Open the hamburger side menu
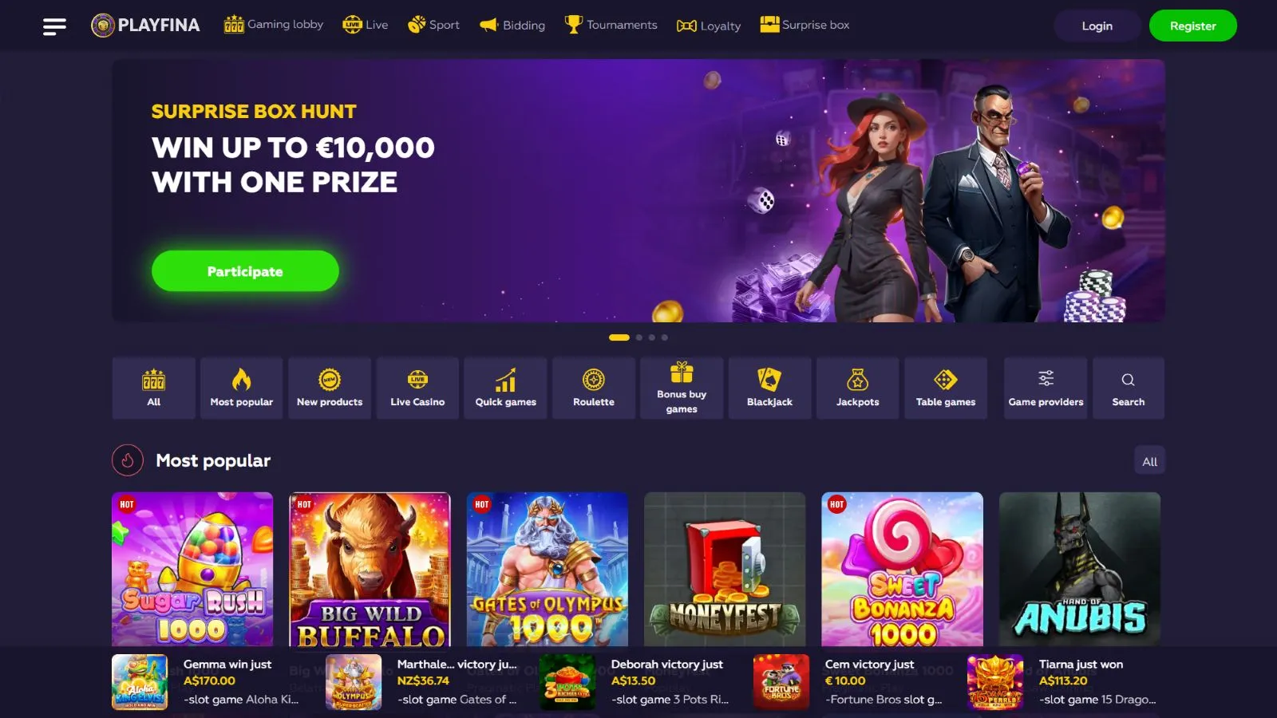Screen dimensions: 1277x718 pyautogui.click(x=54, y=26)
